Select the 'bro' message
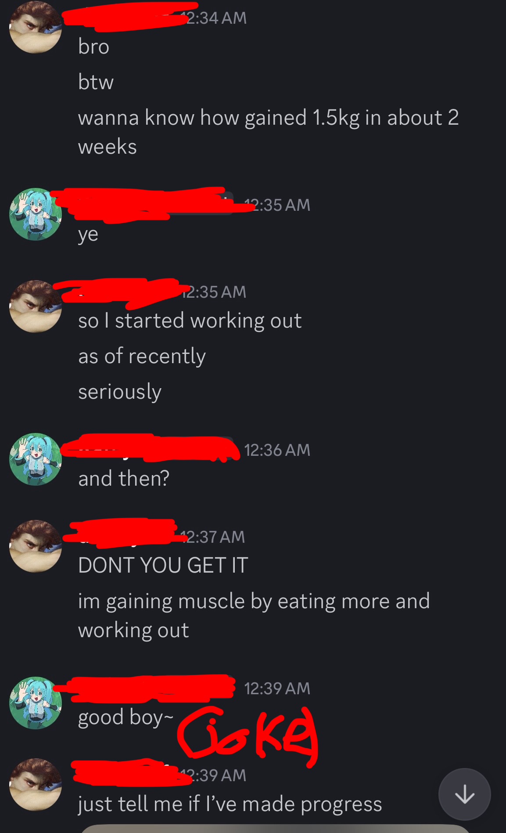The width and height of the screenshot is (506, 833). pos(93,46)
